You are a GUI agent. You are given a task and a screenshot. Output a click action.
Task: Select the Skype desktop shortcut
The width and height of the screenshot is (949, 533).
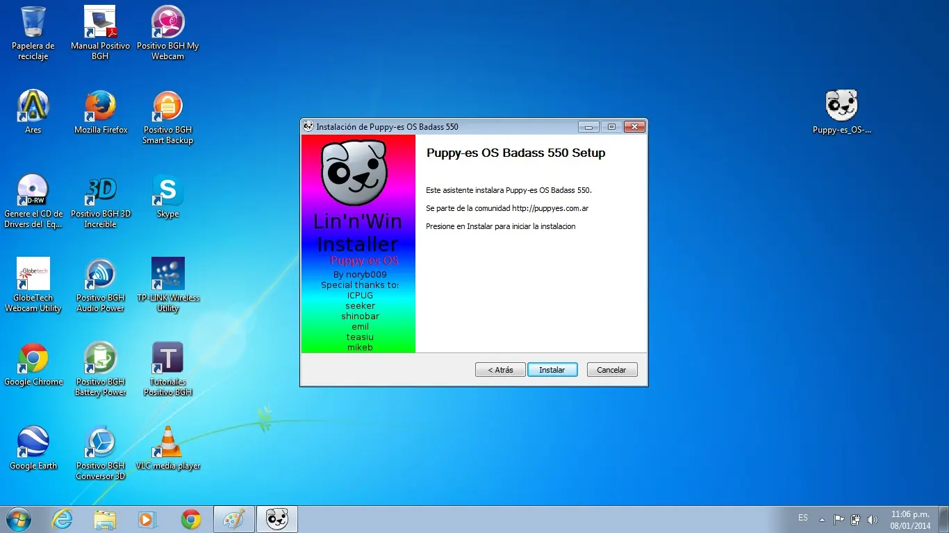(167, 196)
